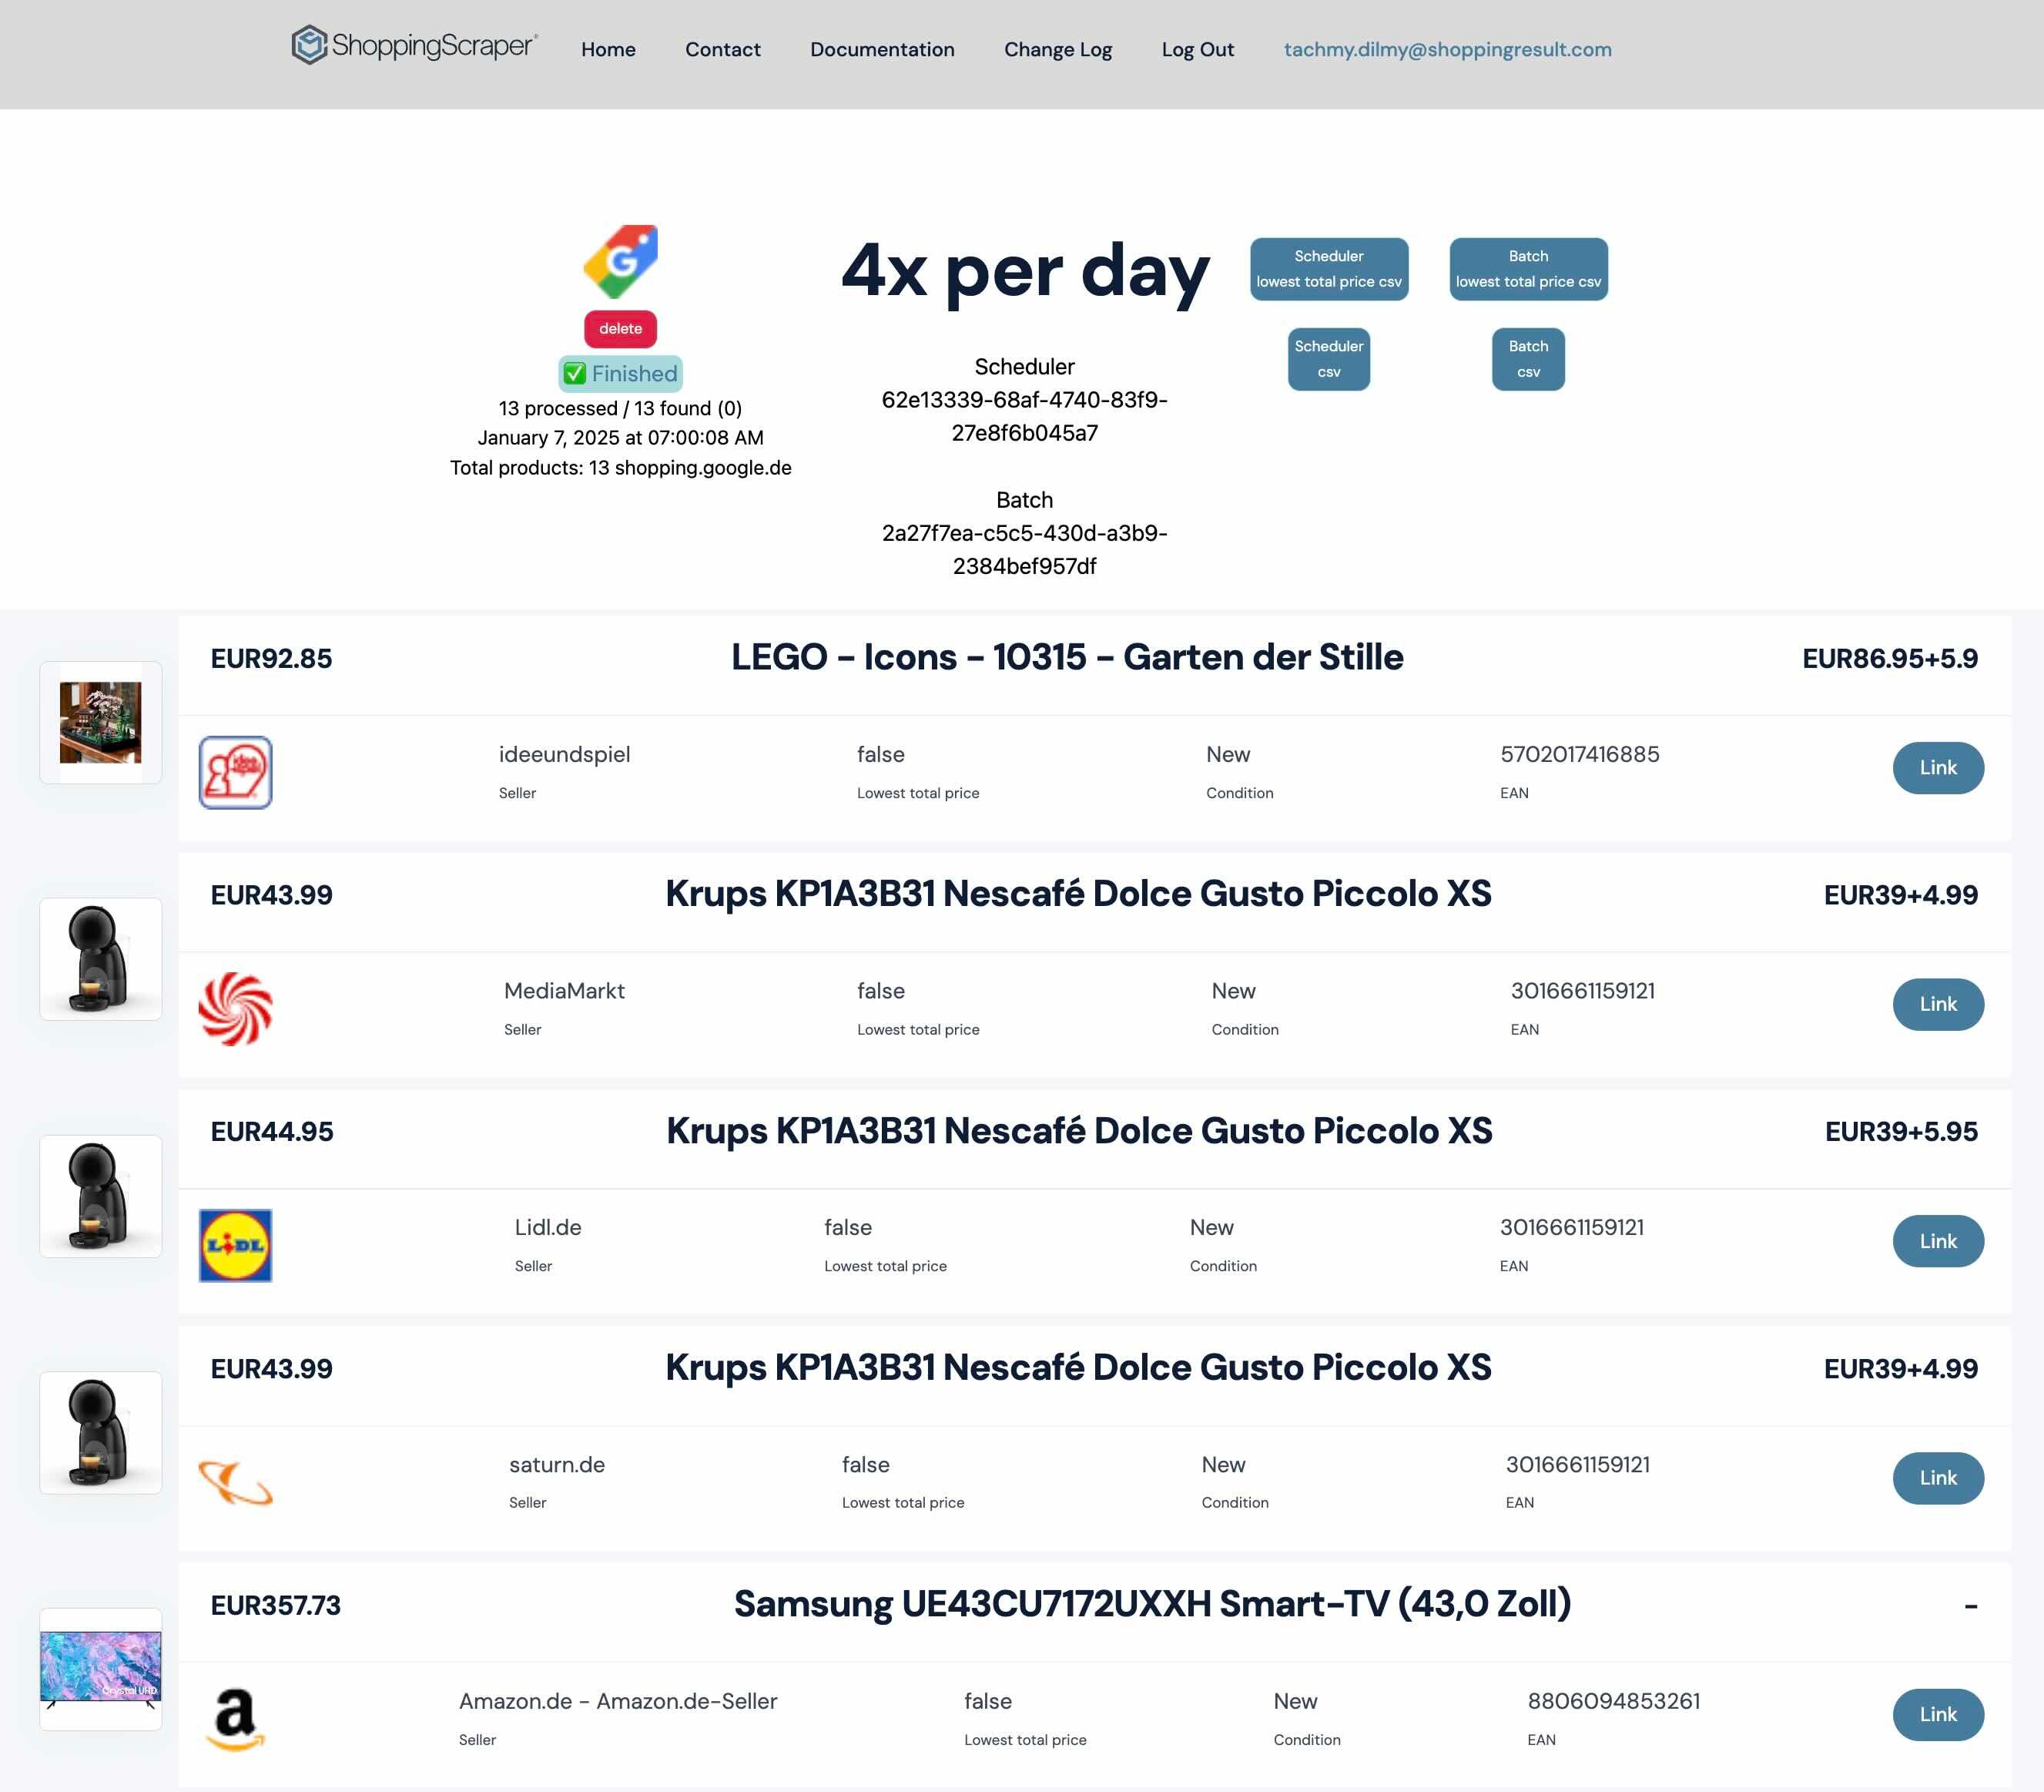Image resolution: width=2044 pixels, height=1792 pixels.
Task: Click the MediaMarkt red swirl logo
Action: pos(235,1009)
